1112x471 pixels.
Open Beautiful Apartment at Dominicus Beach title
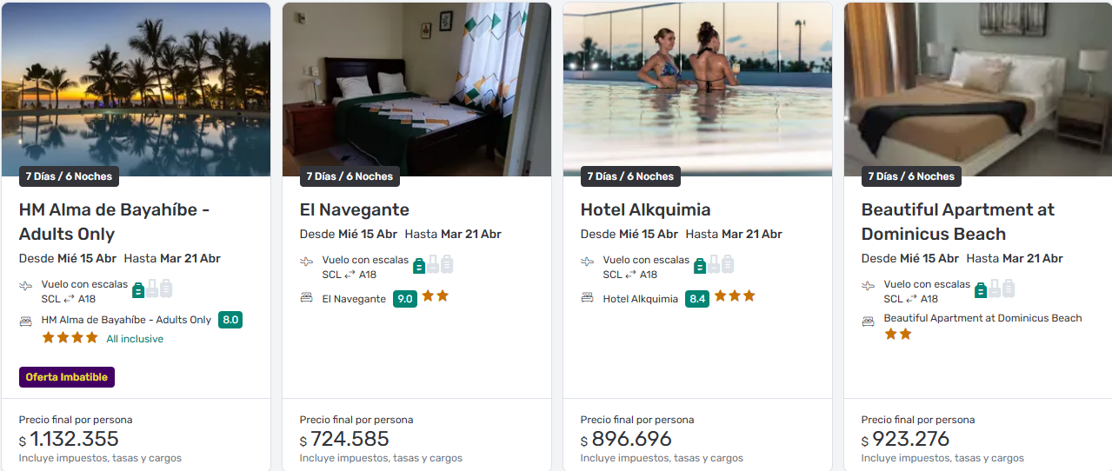coord(958,222)
